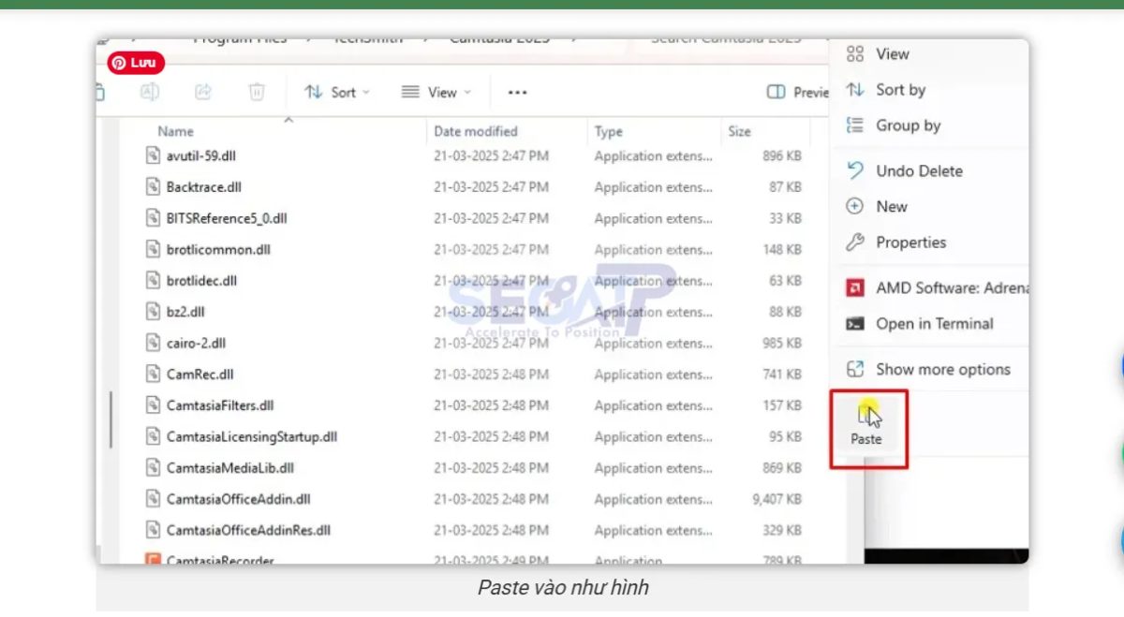Viewport: 1124px width, 617px height.
Task: Choose Show more options from the menu
Action: [941, 369]
